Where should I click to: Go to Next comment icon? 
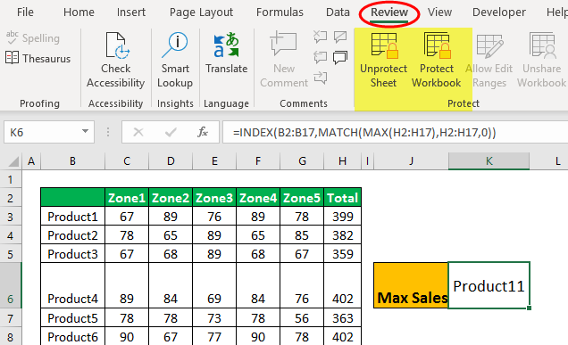320,78
